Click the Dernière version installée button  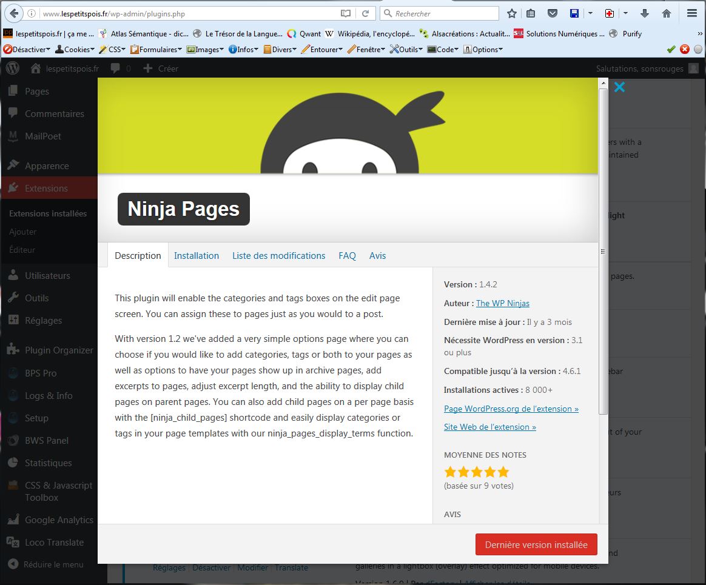tap(536, 544)
